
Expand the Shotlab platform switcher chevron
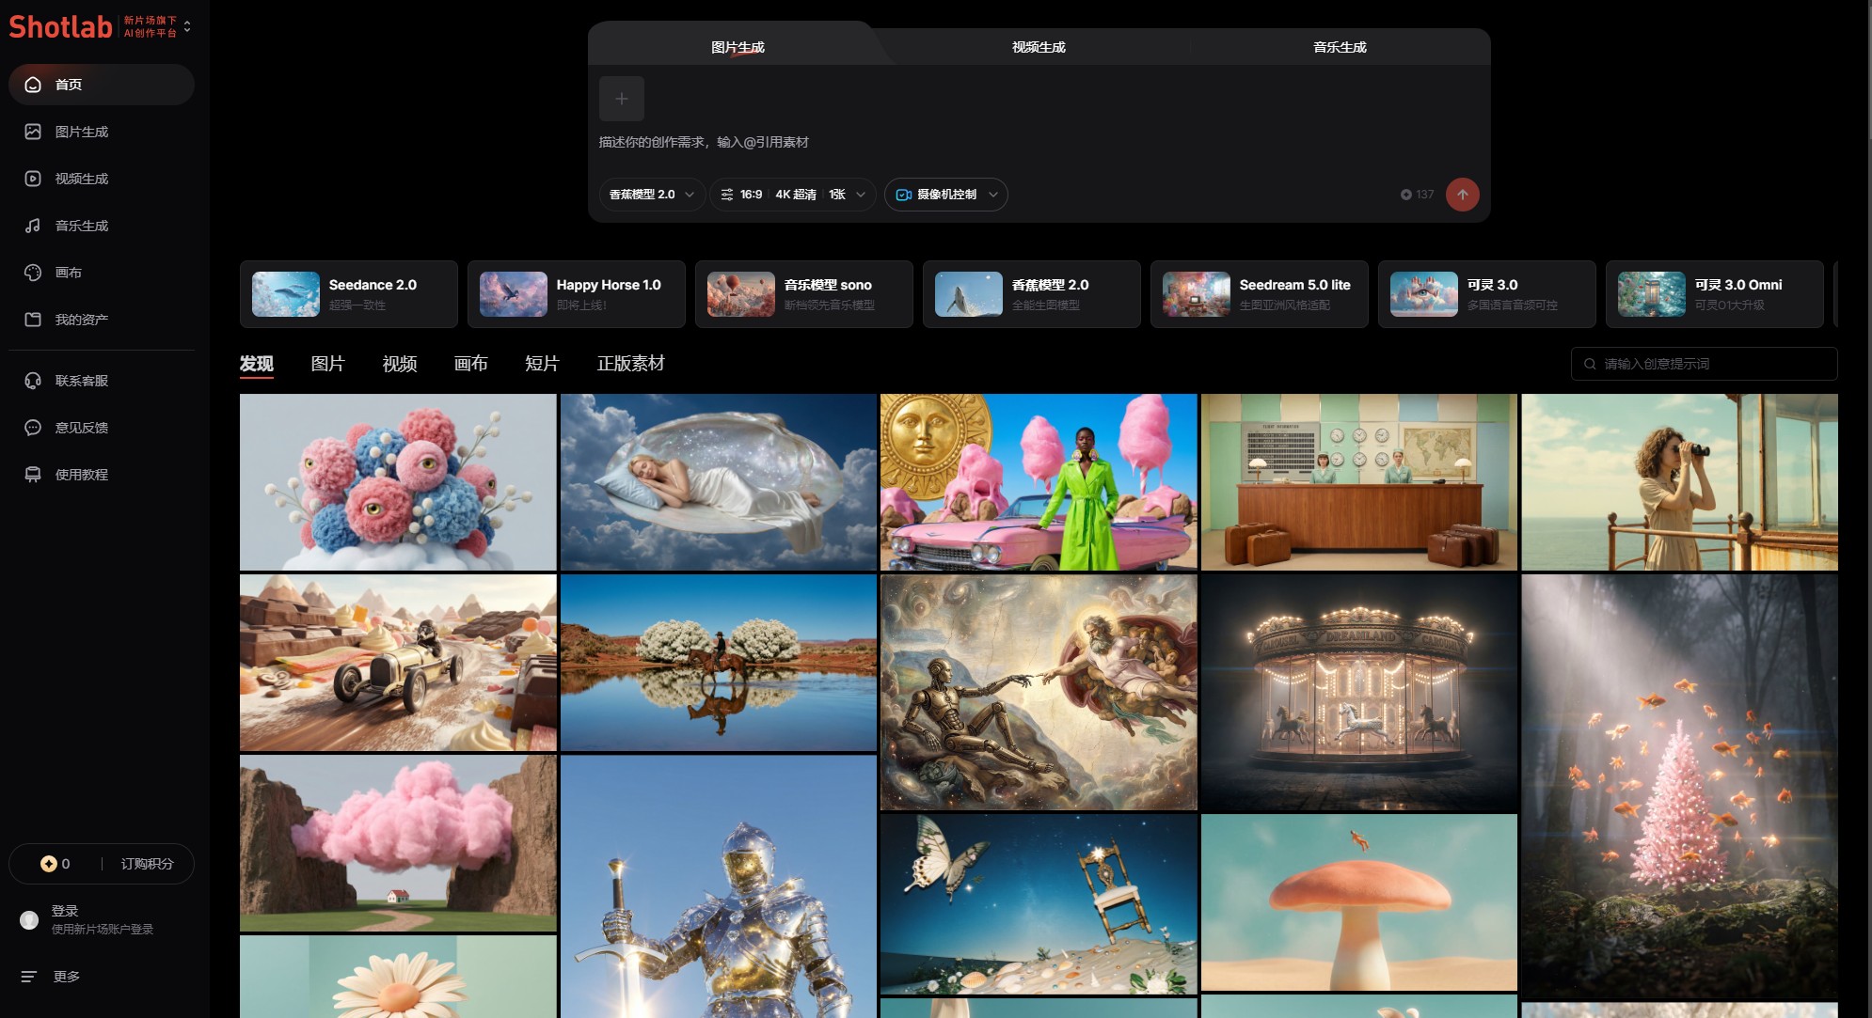pos(187,26)
